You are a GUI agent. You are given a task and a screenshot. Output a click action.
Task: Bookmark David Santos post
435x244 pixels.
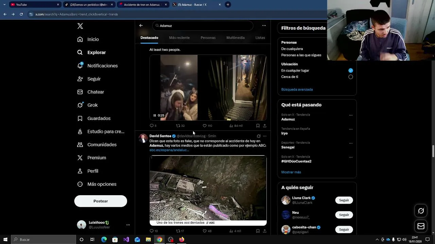pyautogui.click(x=258, y=231)
